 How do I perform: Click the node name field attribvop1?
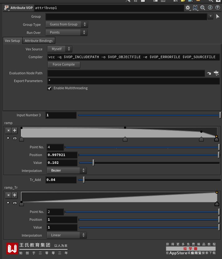click(109, 8)
